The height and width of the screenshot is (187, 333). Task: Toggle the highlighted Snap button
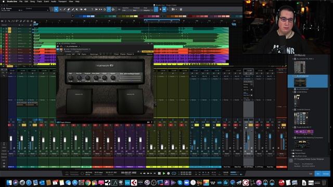coord(164,9)
